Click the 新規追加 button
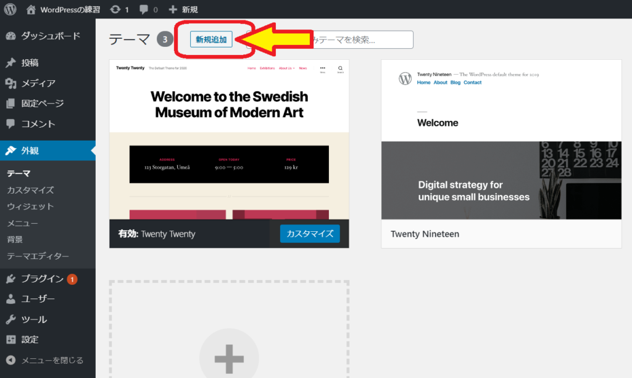This screenshot has width=632, height=378. click(211, 39)
